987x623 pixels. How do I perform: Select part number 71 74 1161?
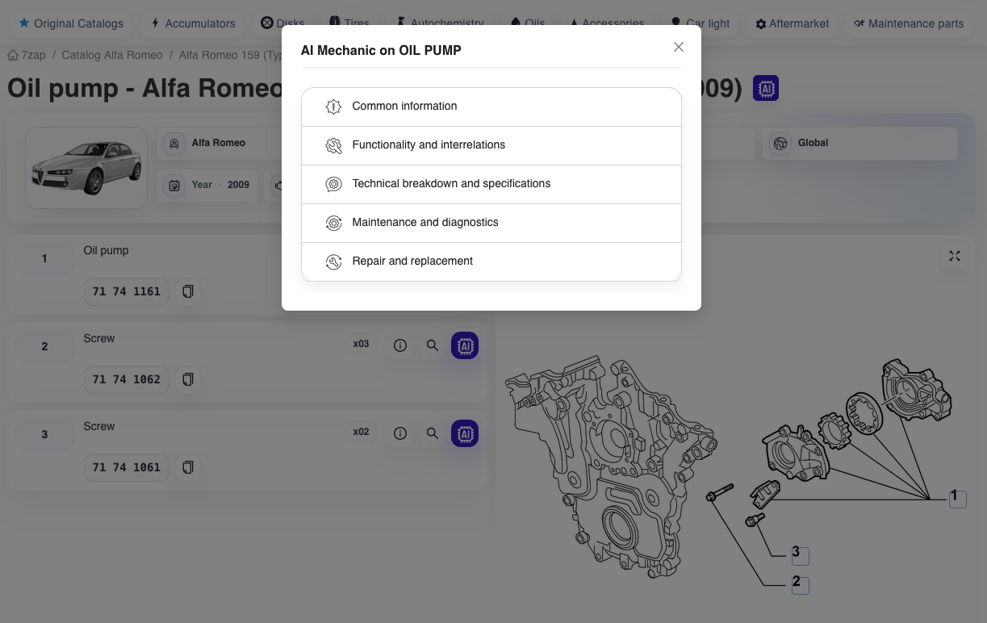click(127, 291)
